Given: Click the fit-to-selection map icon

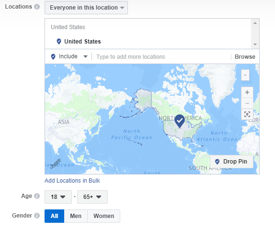Looking at the screenshot, I should pyautogui.click(x=247, y=114).
